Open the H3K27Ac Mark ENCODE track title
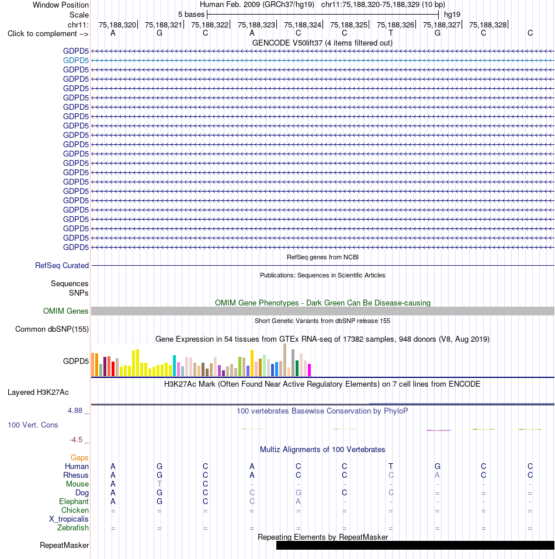Screen dimensions: 555x559 click(x=322, y=384)
